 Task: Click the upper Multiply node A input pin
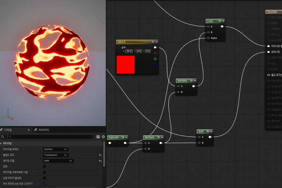tap(179, 86)
